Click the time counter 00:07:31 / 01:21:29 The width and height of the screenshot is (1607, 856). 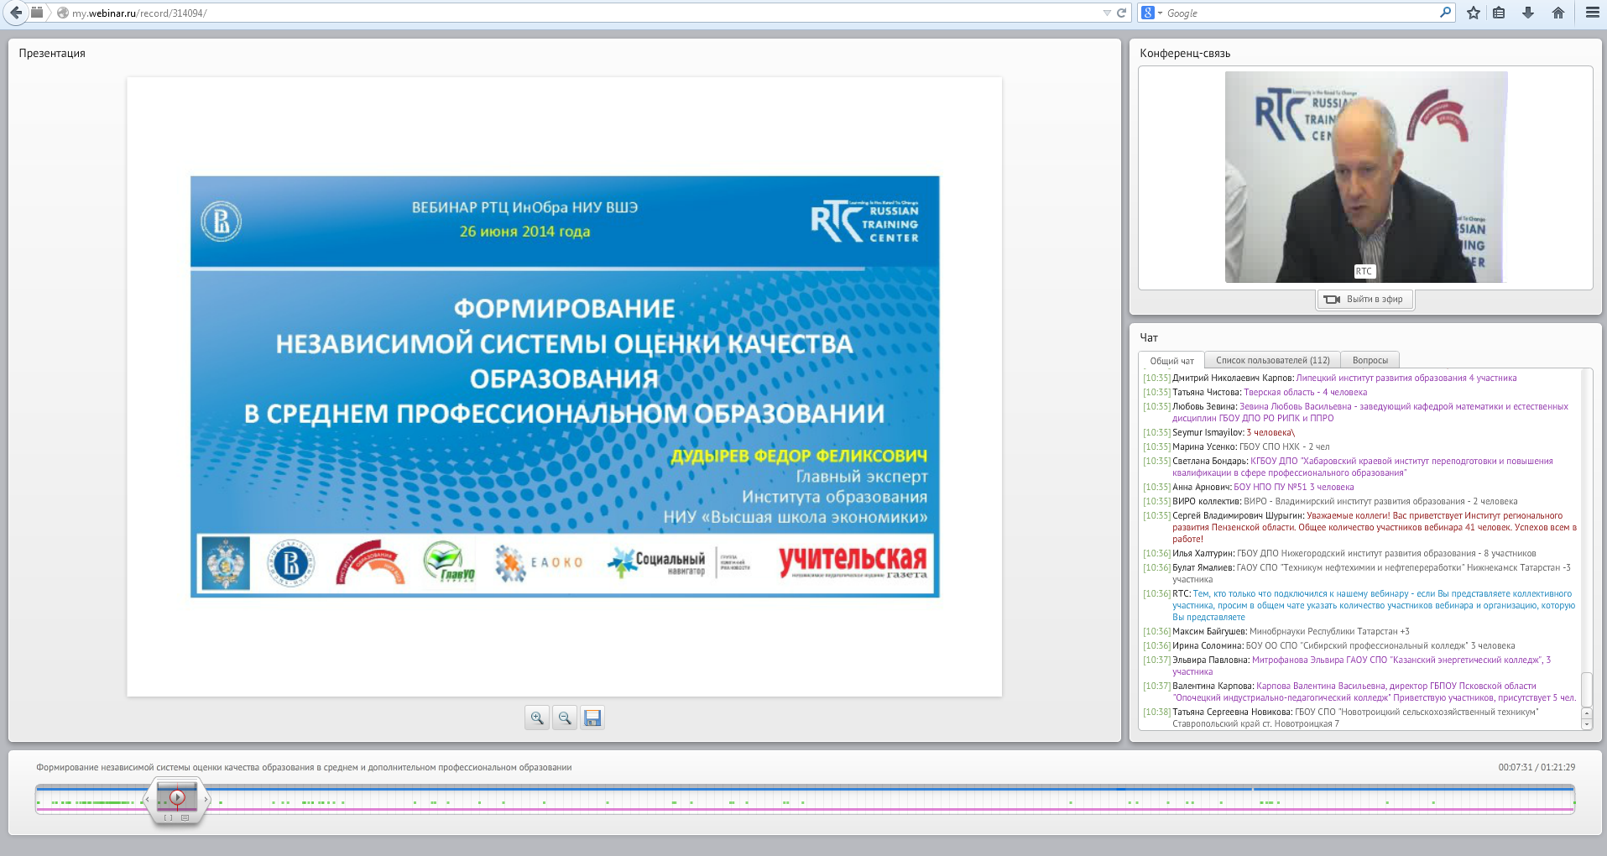pos(1537,768)
